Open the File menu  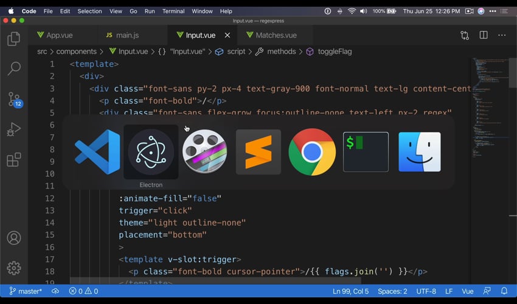pos(48,11)
